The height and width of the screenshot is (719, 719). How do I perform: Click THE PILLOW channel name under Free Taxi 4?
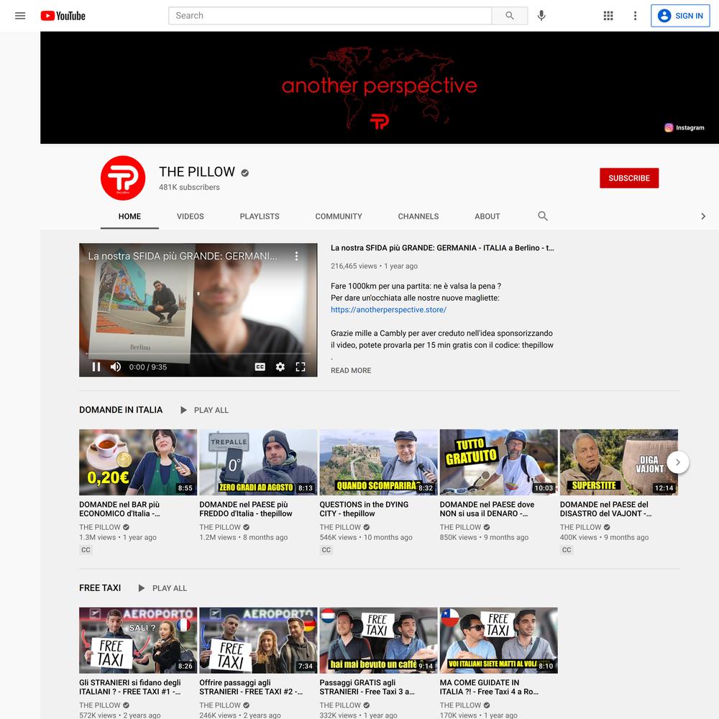pos(460,705)
